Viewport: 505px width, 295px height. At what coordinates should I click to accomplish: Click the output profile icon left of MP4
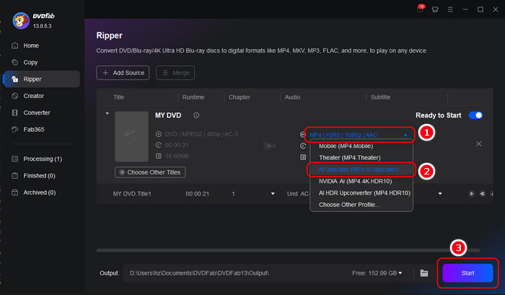[x=303, y=135]
